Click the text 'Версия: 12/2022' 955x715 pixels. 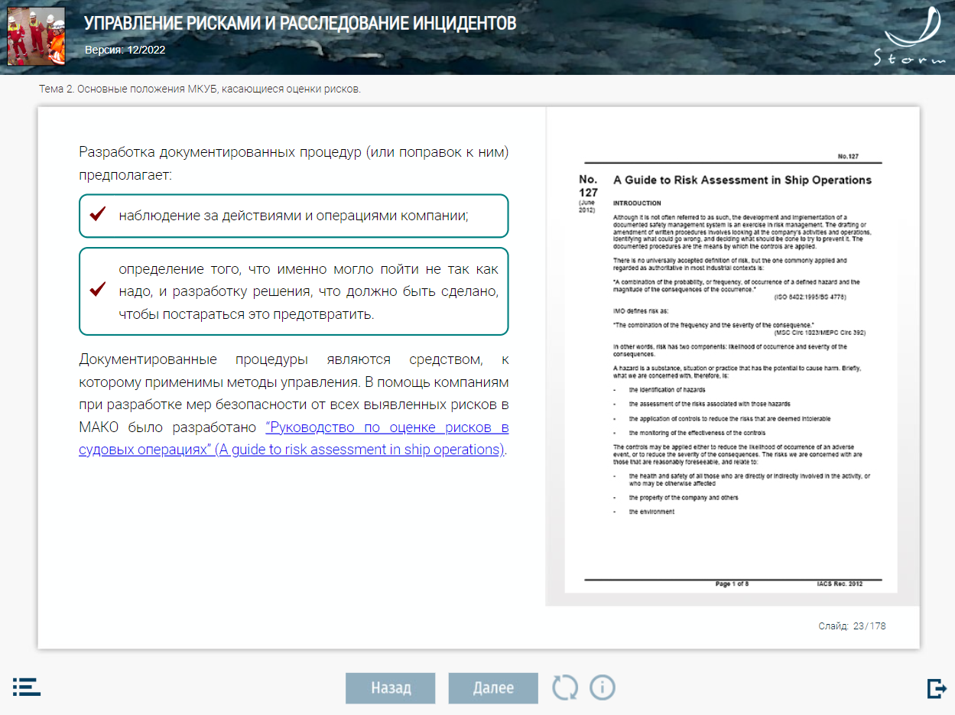pos(125,50)
